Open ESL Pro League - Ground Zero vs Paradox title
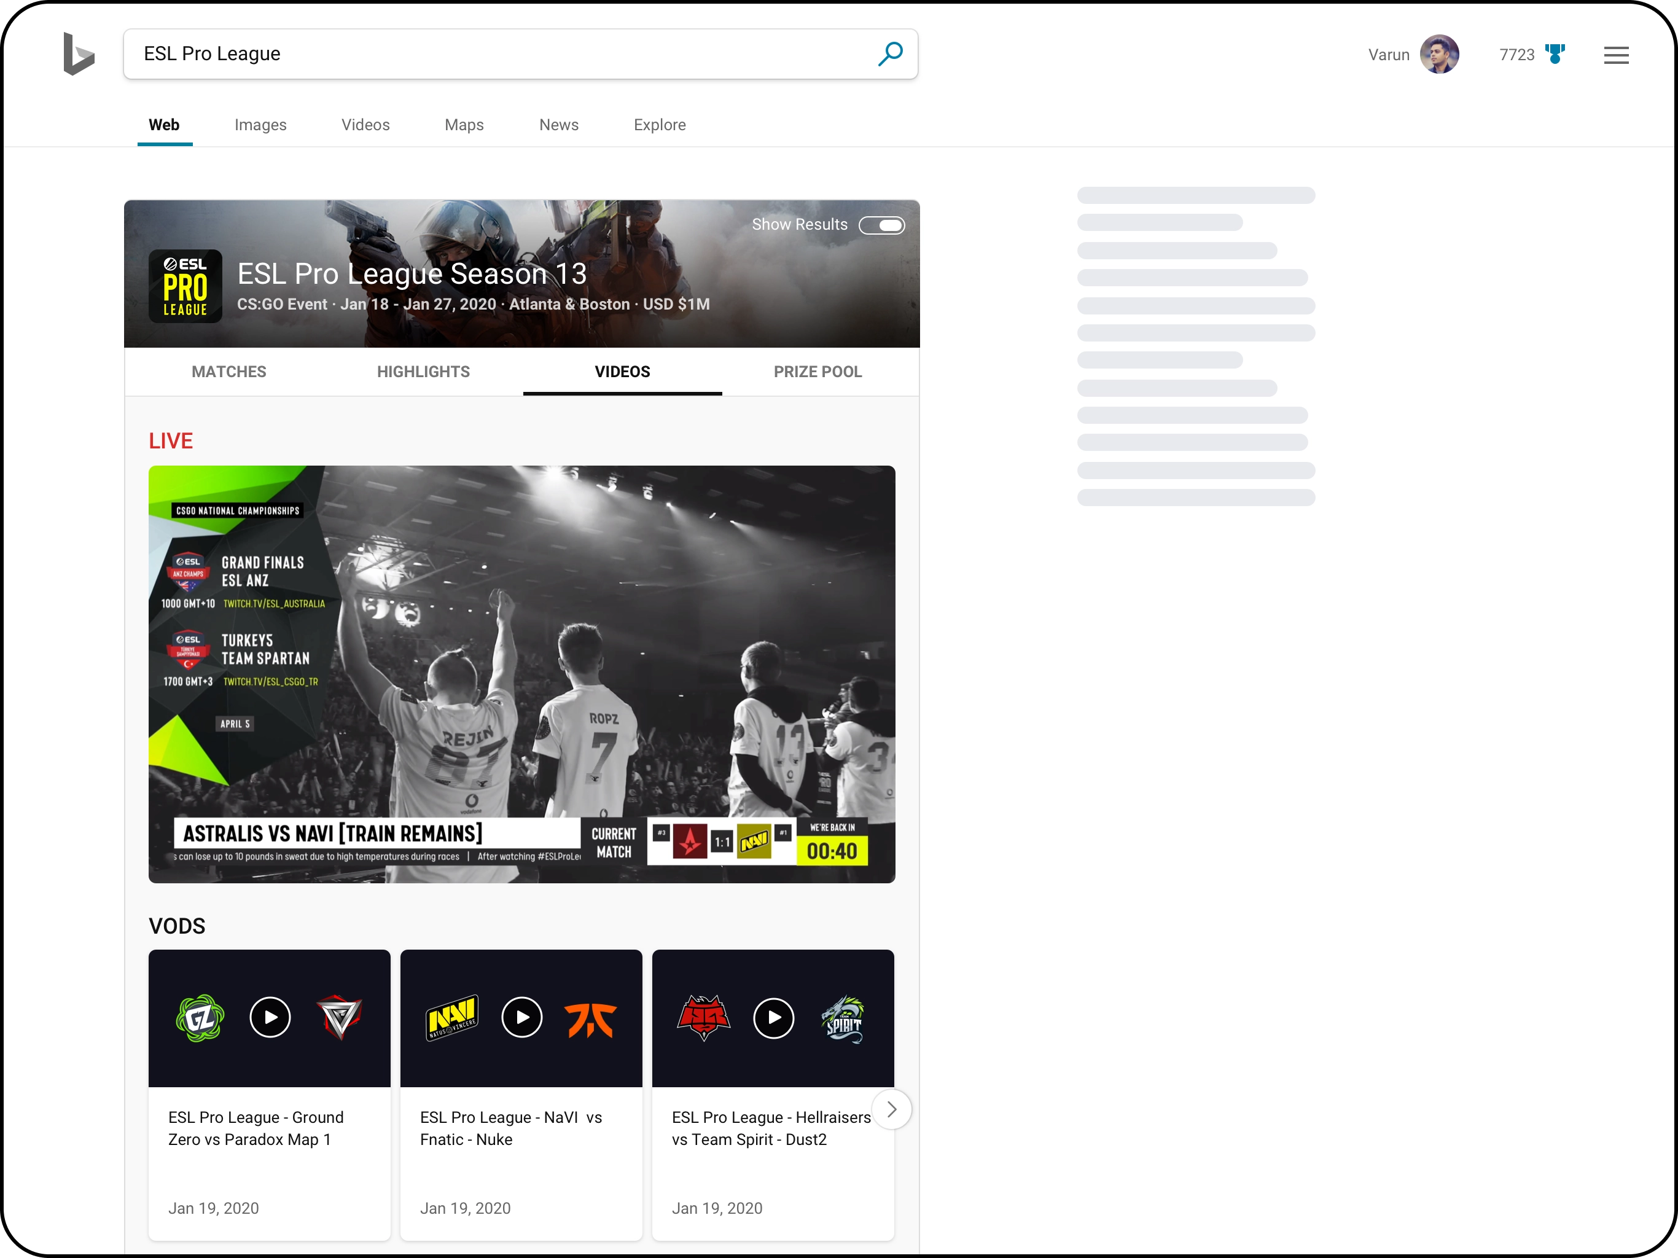The image size is (1678, 1258). [256, 1128]
